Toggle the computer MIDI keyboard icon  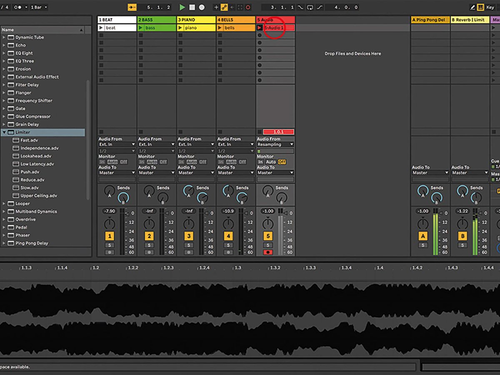tap(480, 7)
